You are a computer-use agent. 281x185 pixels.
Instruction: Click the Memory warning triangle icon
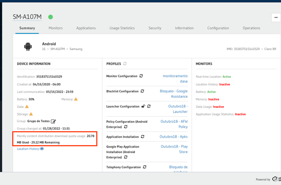pyautogui.click(x=76, y=99)
